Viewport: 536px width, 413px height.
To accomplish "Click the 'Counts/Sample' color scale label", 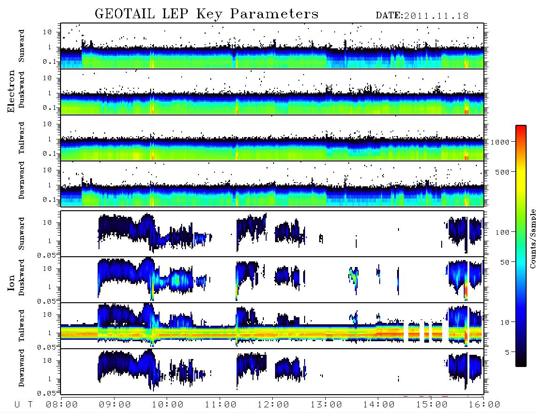I will tap(533, 238).
